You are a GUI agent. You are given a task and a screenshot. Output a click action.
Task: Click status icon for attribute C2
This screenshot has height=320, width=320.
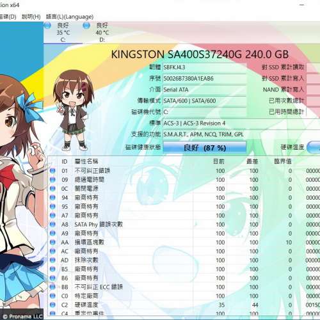coord(52,305)
